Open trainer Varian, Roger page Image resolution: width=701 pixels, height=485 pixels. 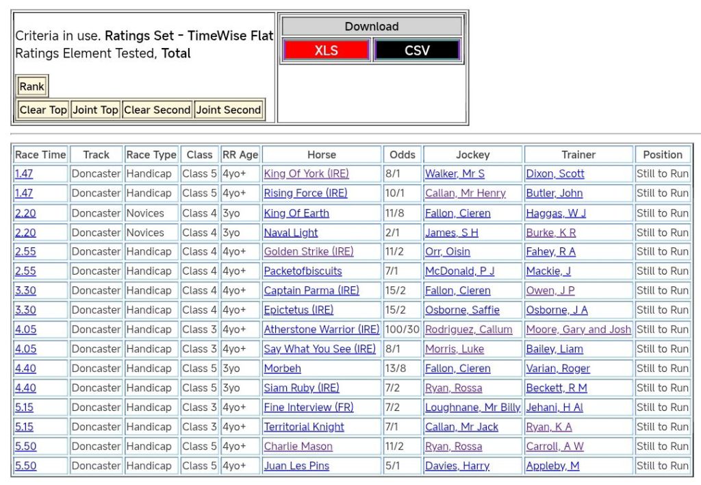557,369
